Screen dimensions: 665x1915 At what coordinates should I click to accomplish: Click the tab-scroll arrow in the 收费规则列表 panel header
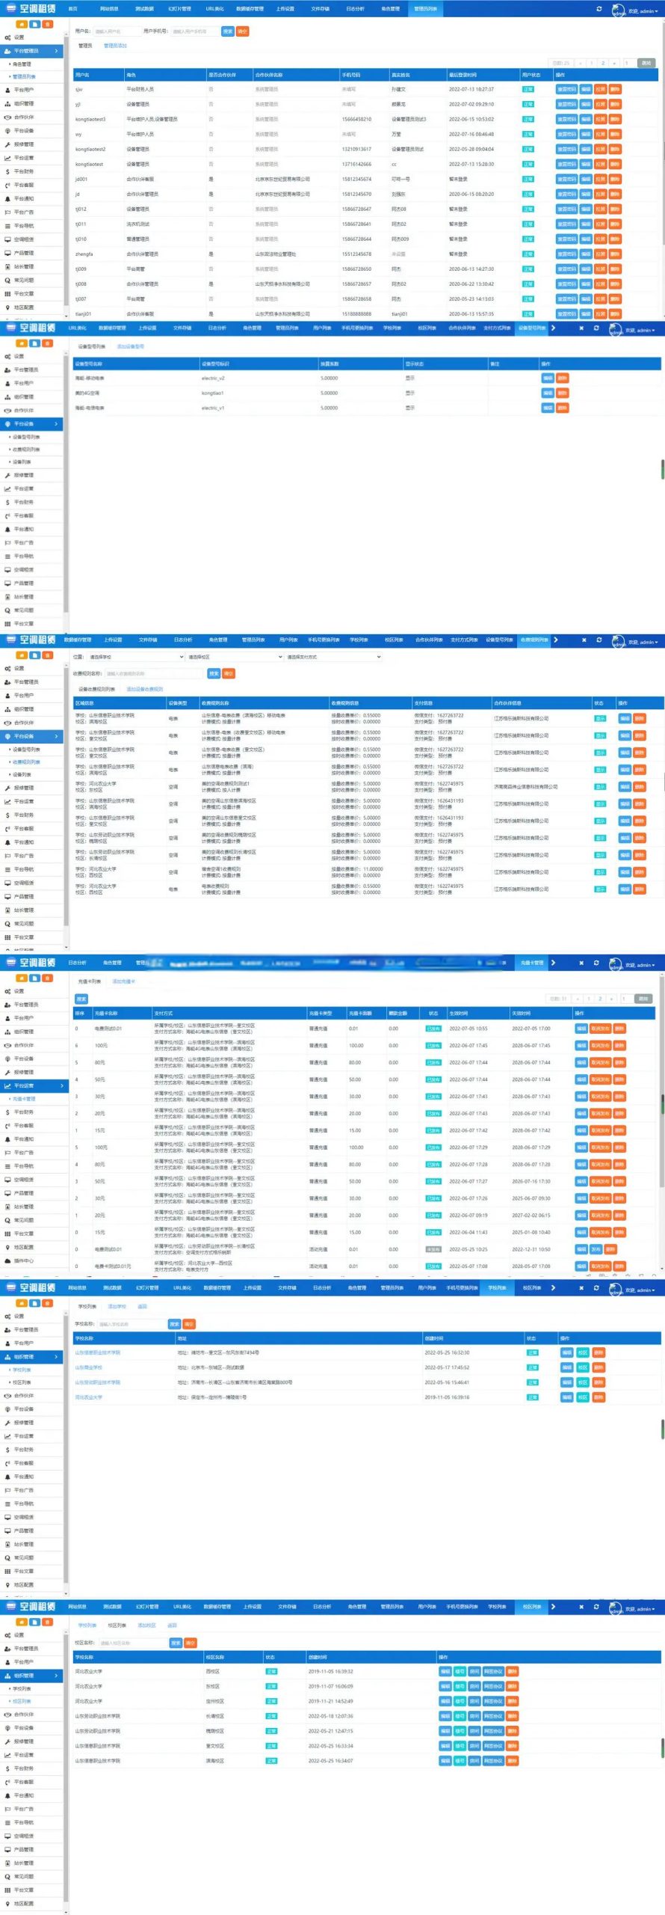pyautogui.click(x=556, y=640)
